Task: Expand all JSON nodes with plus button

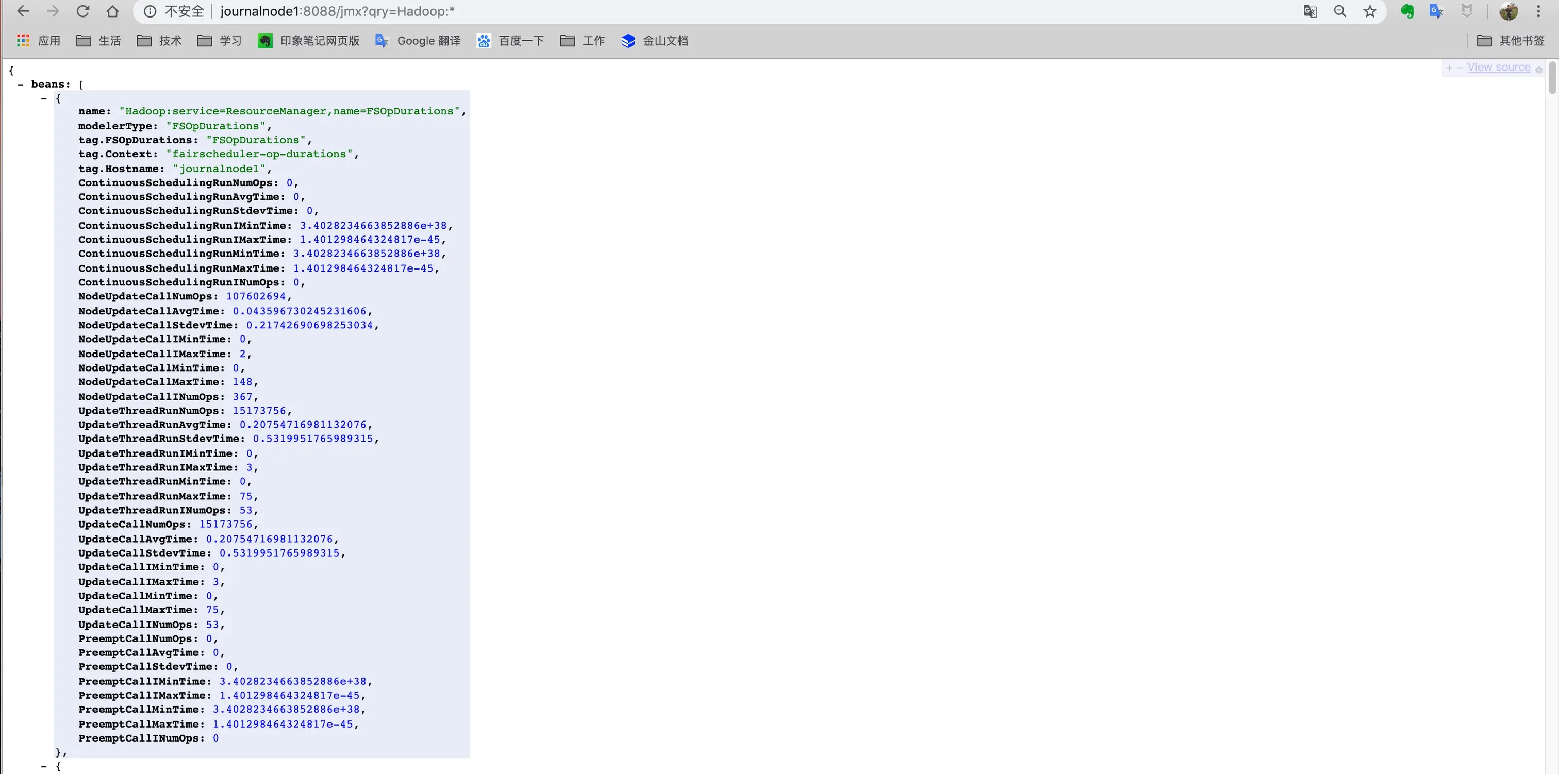Action: [x=1449, y=68]
